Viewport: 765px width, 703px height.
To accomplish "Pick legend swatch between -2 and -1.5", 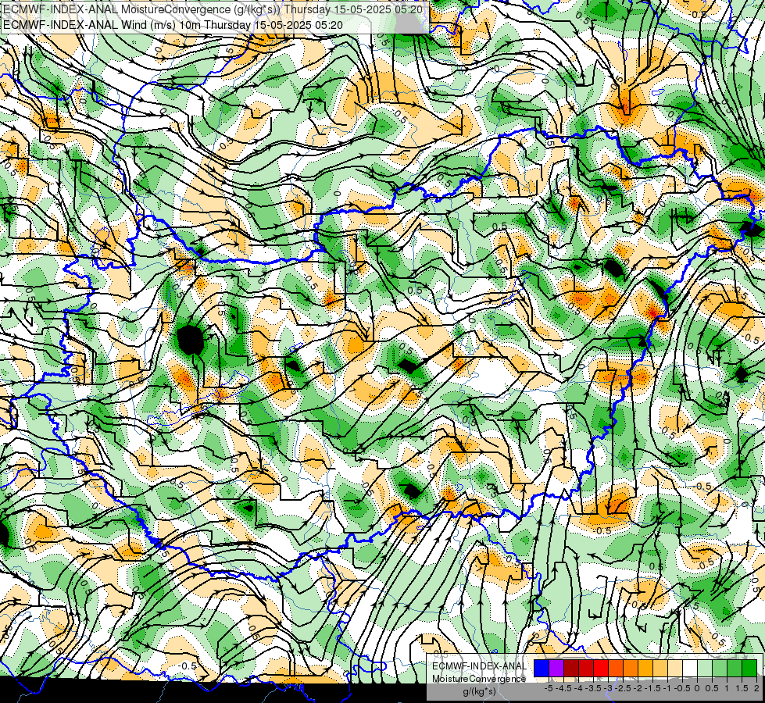I will pyautogui.click(x=645, y=669).
